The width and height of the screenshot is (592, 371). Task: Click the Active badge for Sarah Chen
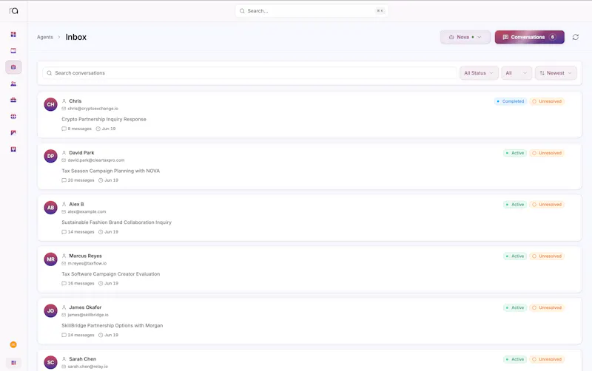click(515, 359)
